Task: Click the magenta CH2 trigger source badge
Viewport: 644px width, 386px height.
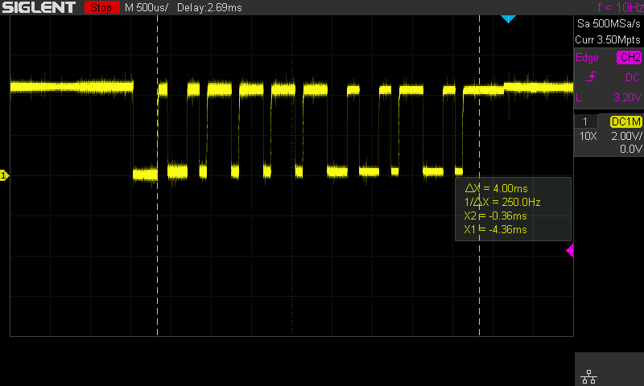Action: pyautogui.click(x=629, y=58)
